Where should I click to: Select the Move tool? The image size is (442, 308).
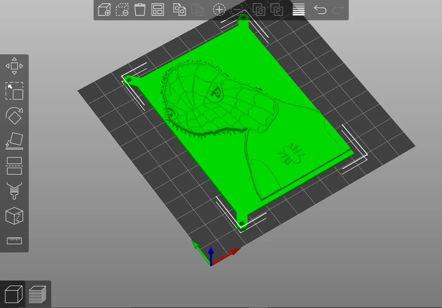tap(14, 66)
